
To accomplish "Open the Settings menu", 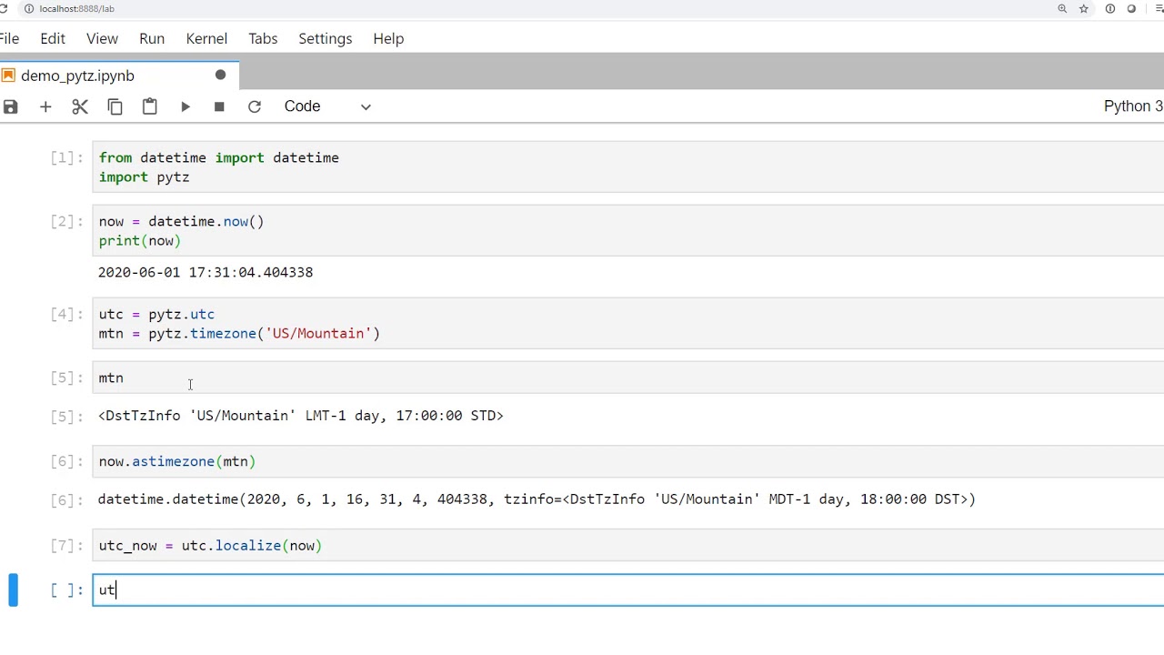I will click(325, 38).
